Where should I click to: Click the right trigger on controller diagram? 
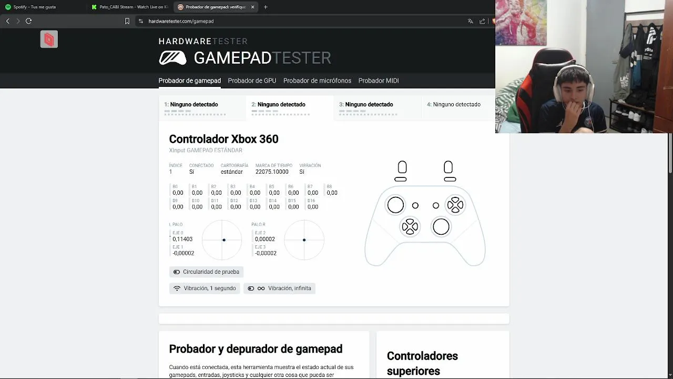(x=448, y=167)
